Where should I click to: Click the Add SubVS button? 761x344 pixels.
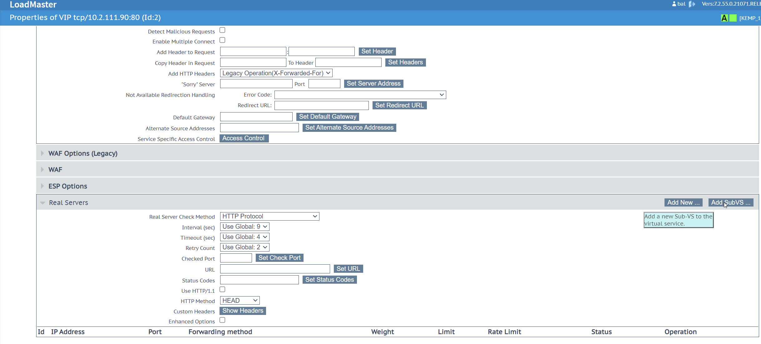(731, 202)
